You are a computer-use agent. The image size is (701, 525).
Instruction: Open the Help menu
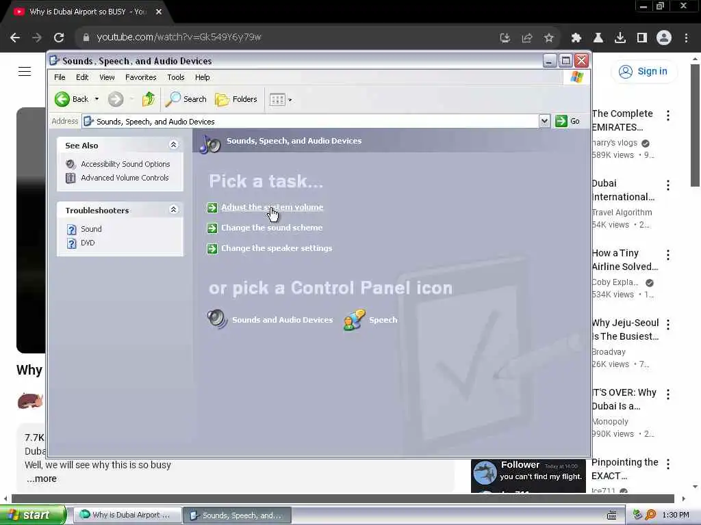pyautogui.click(x=202, y=77)
